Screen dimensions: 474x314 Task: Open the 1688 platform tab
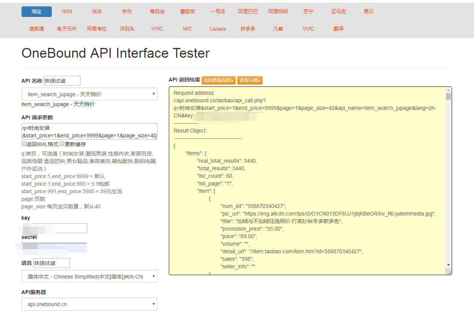67,11
